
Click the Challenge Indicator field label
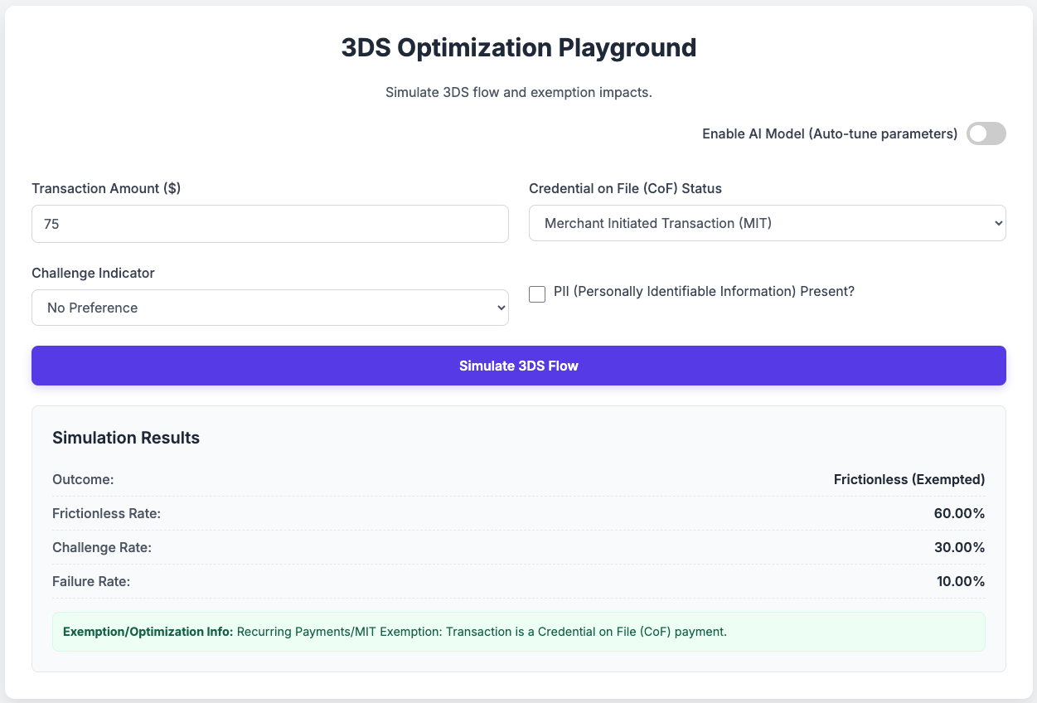pos(93,273)
